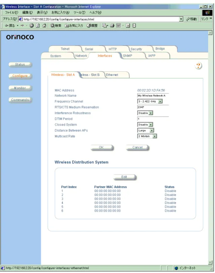Image resolution: width=215 pixels, height=273 pixels.
Task: Select the Interfaces tab
Action: coord(105,56)
